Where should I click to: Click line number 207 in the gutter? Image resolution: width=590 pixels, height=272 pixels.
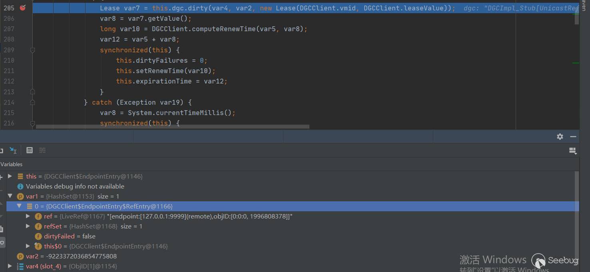[9, 29]
